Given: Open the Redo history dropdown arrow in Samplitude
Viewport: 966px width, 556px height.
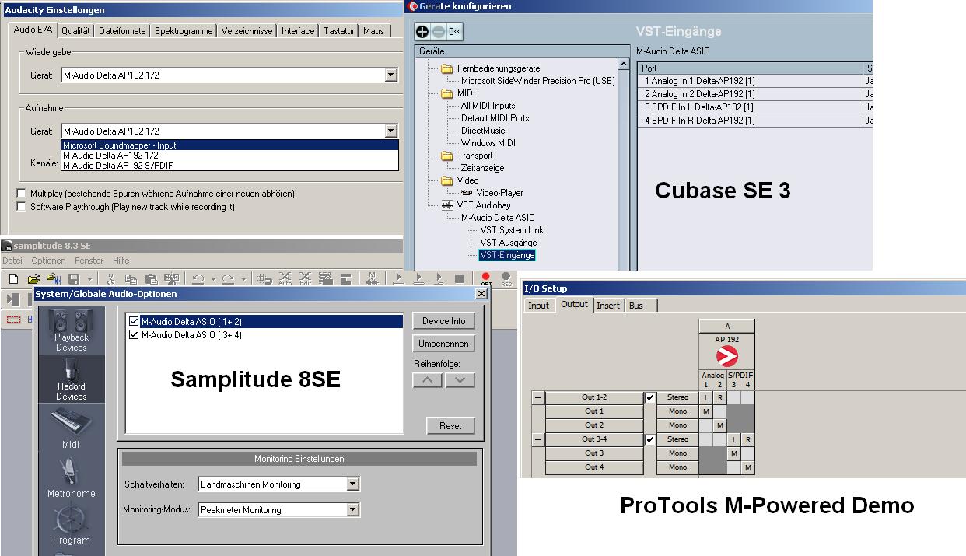Looking at the screenshot, I should pyautogui.click(x=243, y=280).
